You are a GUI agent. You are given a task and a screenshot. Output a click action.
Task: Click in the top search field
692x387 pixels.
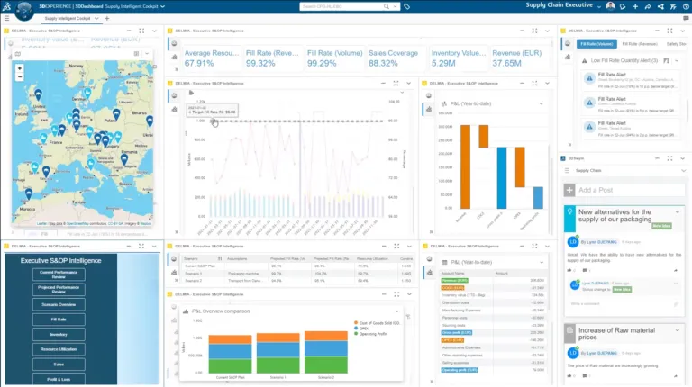pos(341,6)
